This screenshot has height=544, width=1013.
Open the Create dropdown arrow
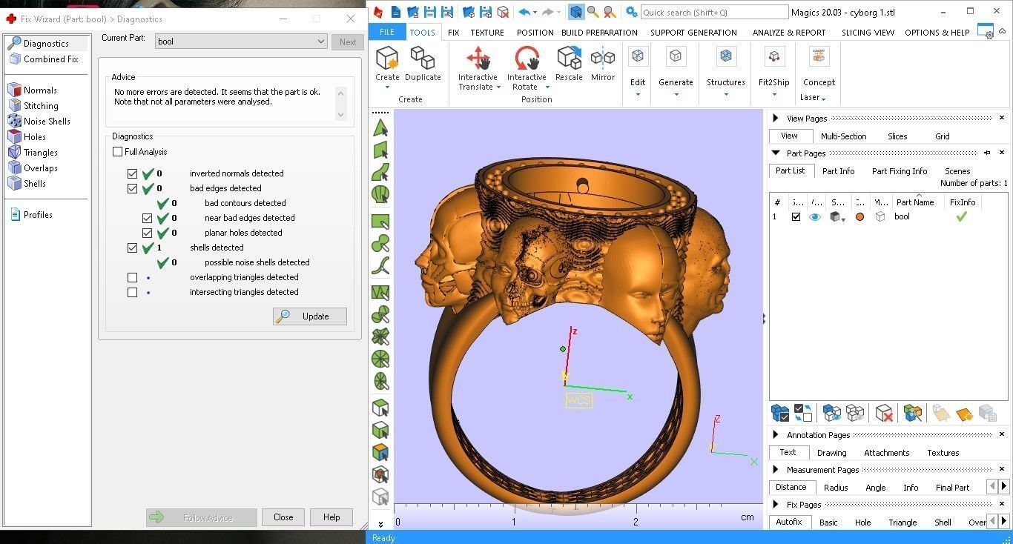[x=387, y=87]
